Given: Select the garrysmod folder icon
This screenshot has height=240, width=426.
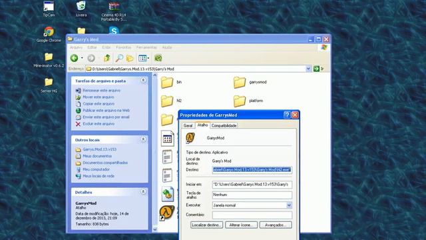Looking at the screenshot, I should (240, 82).
